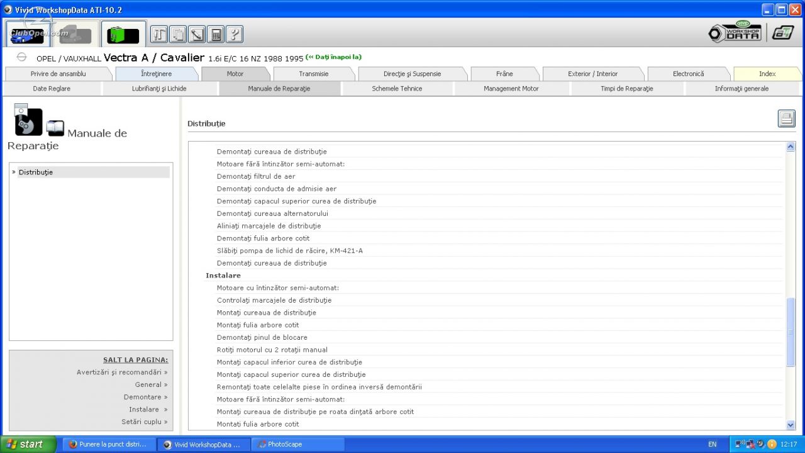Switch to PhotoScape in the taskbar
This screenshot has width=805, height=453.
pyautogui.click(x=298, y=444)
